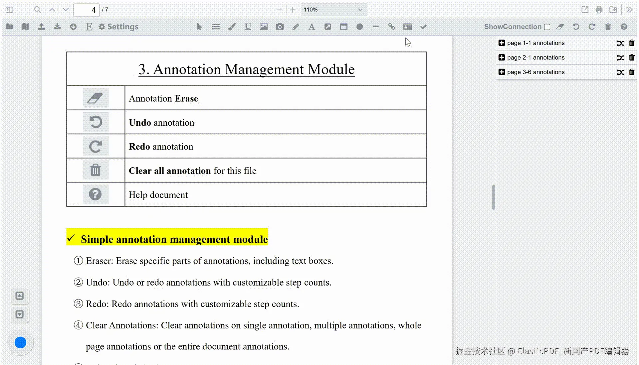Click the blue color circle
The width and height of the screenshot is (639, 365).
(x=20, y=342)
